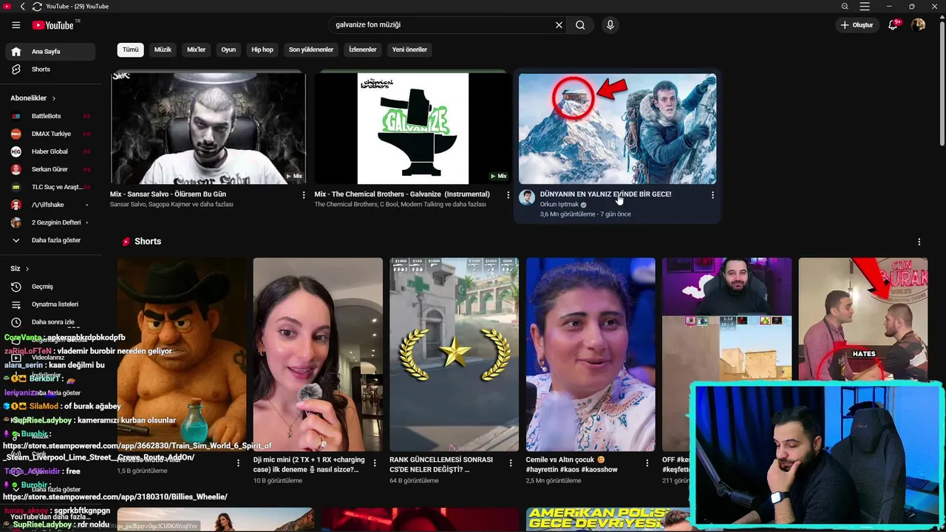Start voice search with microphone icon
This screenshot has height=532, width=946.
tap(610, 25)
